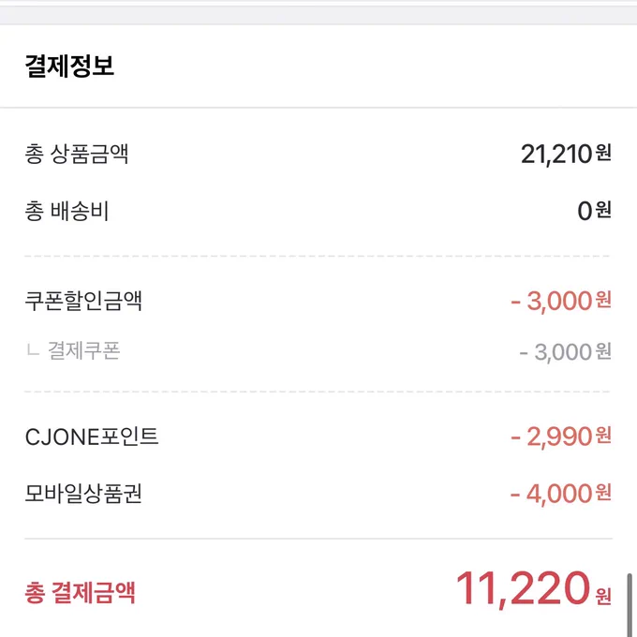Image resolution: width=637 pixels, height=637 pixels.
Task: Click the 11,220 total payment figure
Action: pos(523,588)
